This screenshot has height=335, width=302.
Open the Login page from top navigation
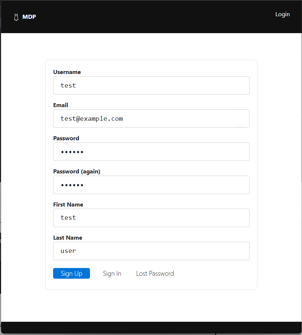click(x=282, y=14)
